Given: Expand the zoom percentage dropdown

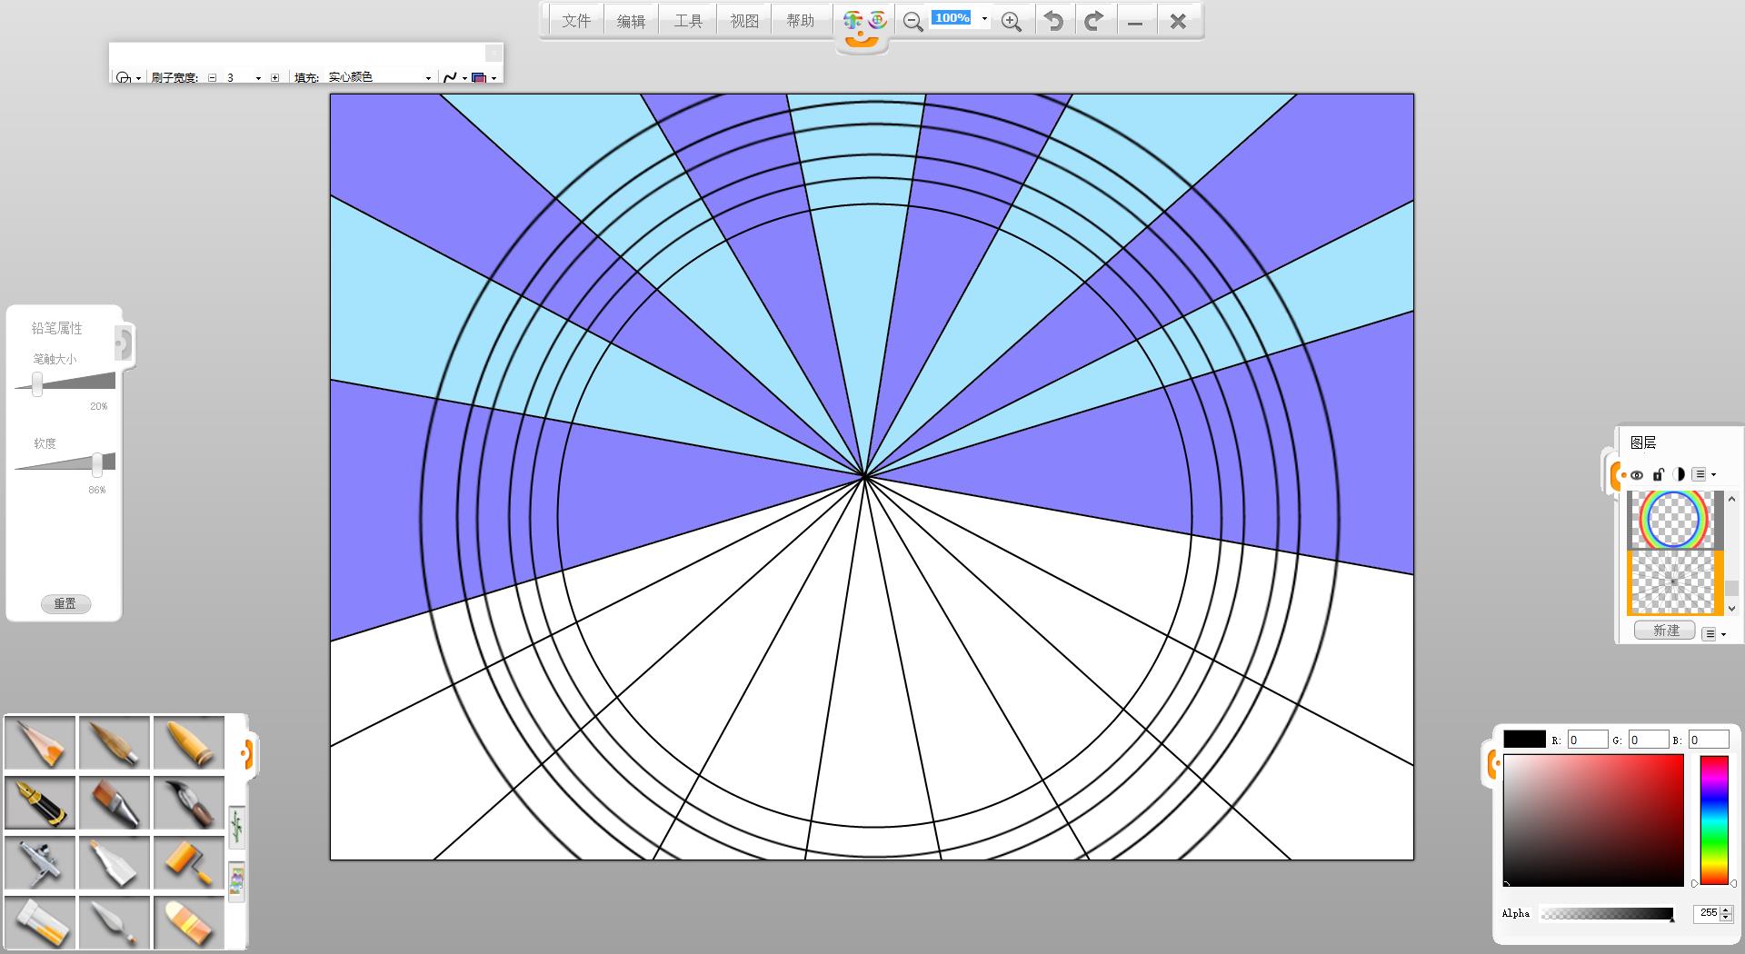Looking at the screenshot, I should 984,18.
